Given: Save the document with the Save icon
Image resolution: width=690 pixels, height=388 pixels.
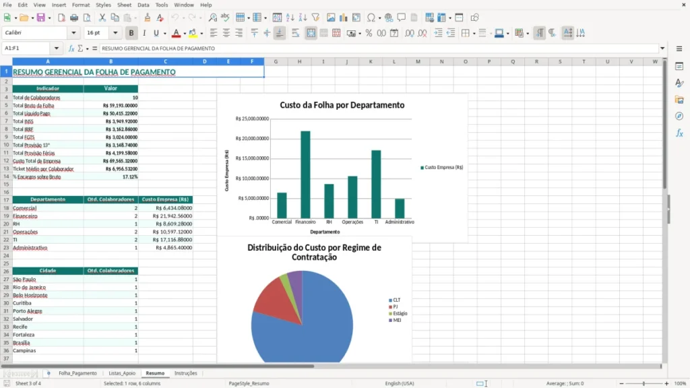Looking at the screenshot, I should 40,18.
